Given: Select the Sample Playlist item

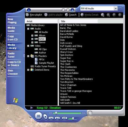Looking at the screenshot, I should [x=46, y=63].
